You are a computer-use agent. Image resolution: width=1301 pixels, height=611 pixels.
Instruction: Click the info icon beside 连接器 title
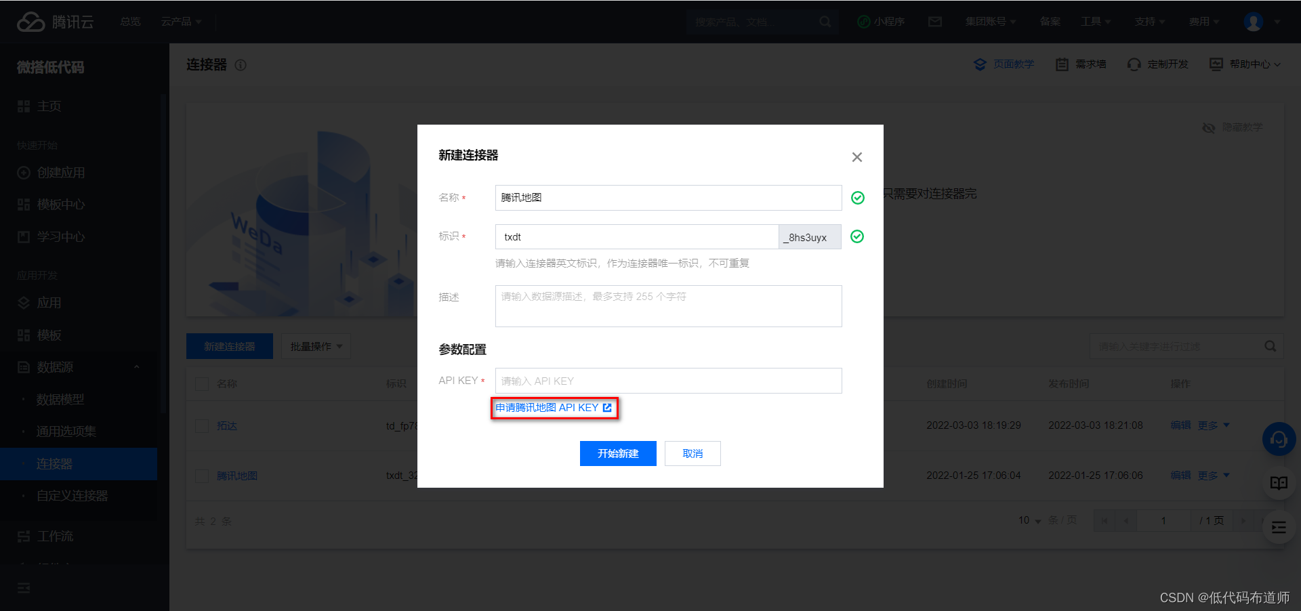point(241,65)
